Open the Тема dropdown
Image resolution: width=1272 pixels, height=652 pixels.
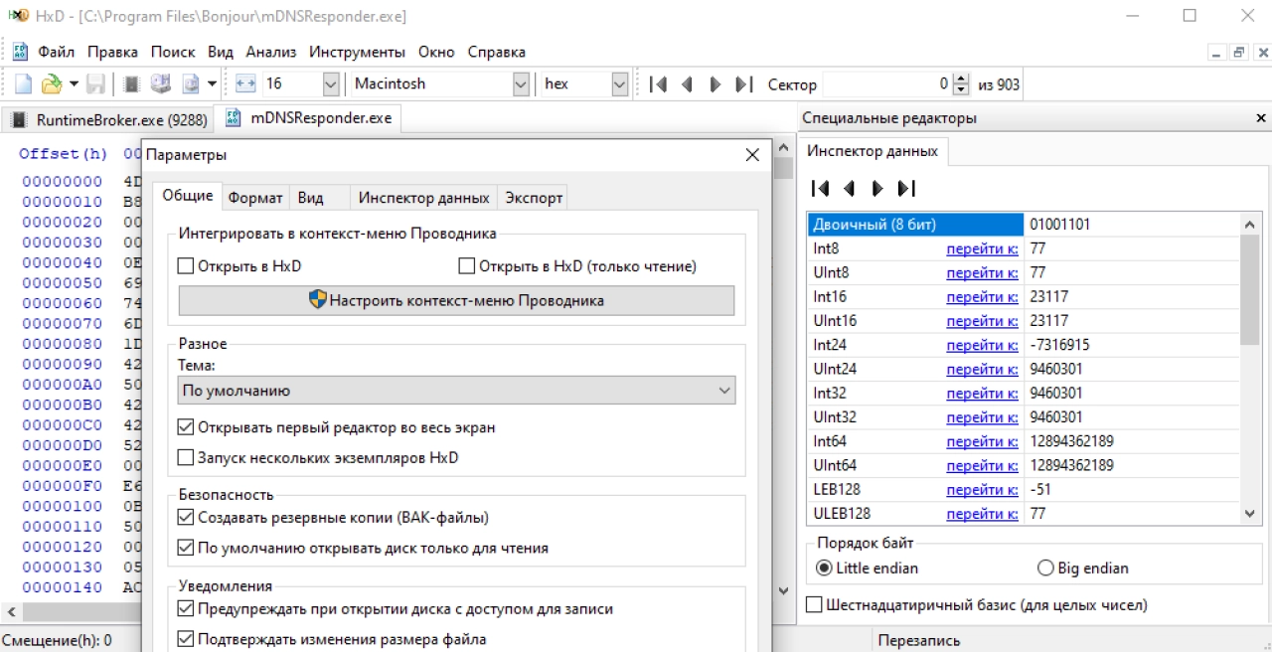pyautogui.click(x=457, y=391)
